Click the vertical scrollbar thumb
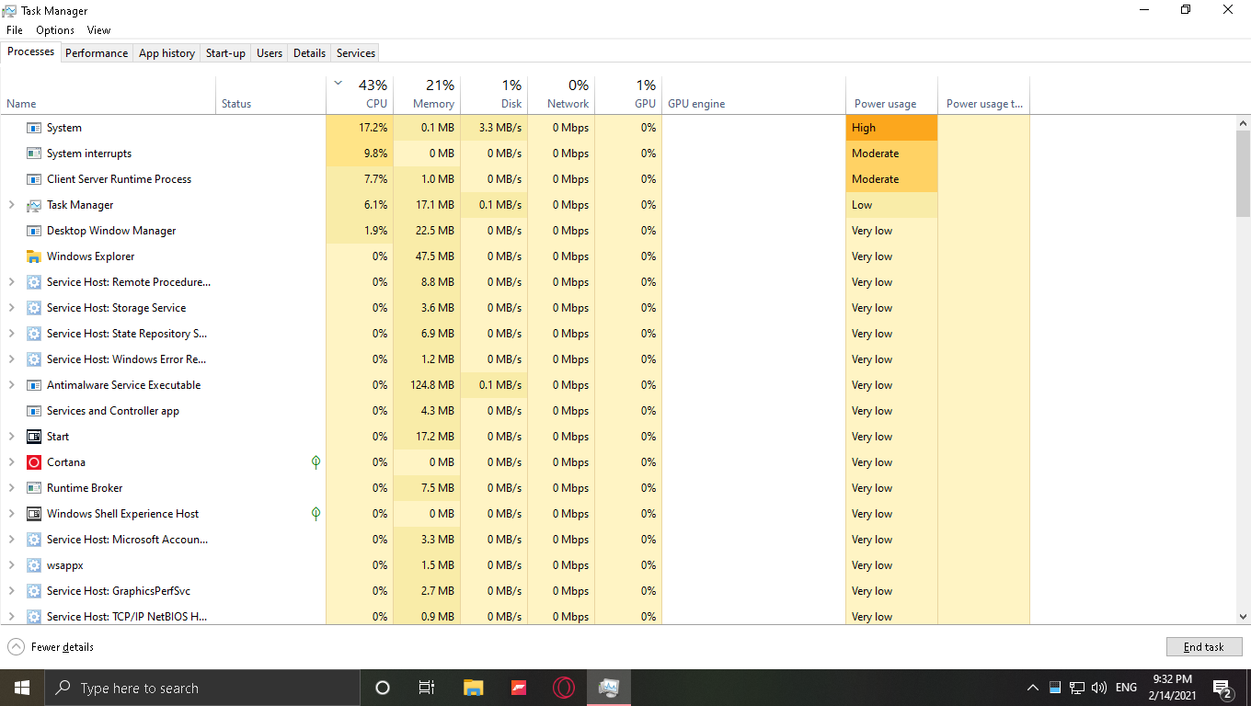 click(x=1243, y=174)
